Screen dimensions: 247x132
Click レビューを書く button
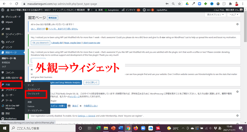58,106
